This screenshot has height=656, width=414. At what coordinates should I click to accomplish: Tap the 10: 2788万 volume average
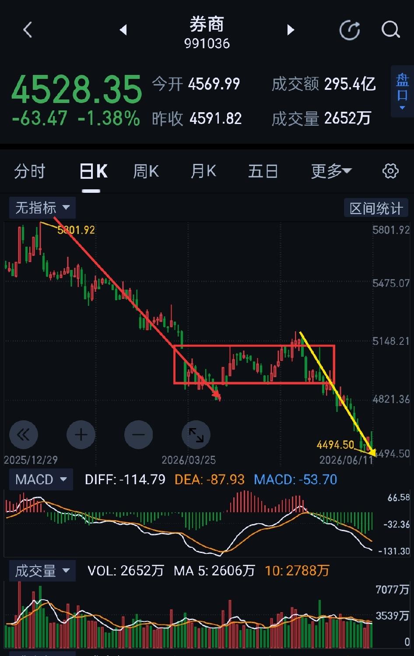tap(297, 571)
